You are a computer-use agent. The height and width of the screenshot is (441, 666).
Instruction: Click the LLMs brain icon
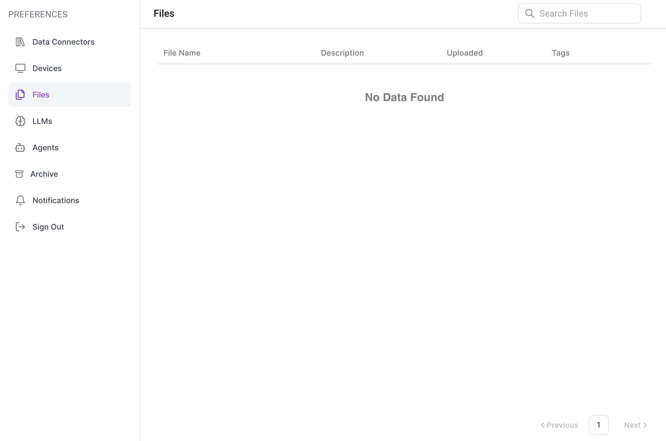tap(20, 121)
